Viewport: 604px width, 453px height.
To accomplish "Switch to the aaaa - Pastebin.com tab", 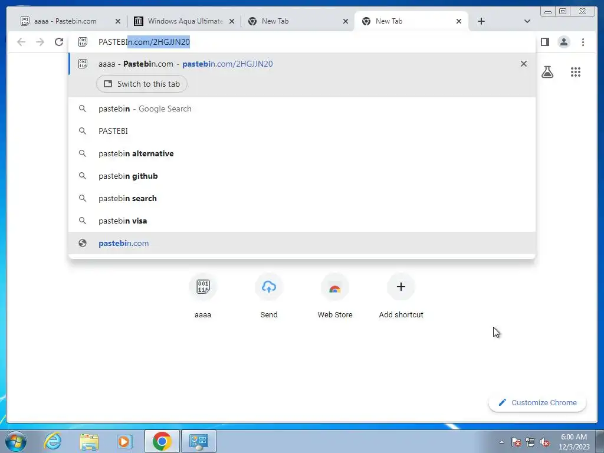I will tap(65, 21).
